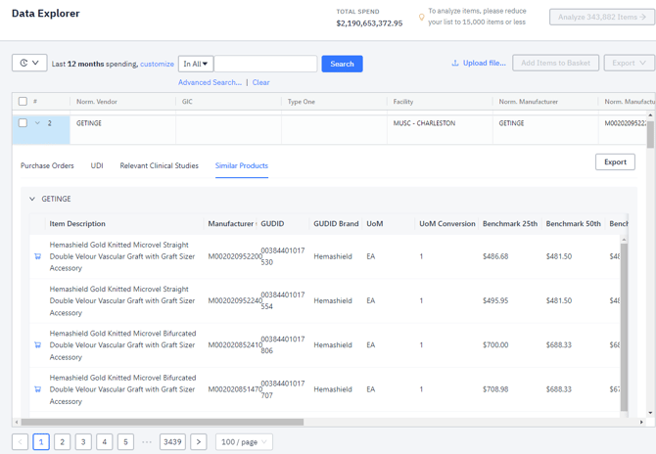The image size is (656, 454).
Task: Go to next page with the arrow
Action: tap(199, 442)
